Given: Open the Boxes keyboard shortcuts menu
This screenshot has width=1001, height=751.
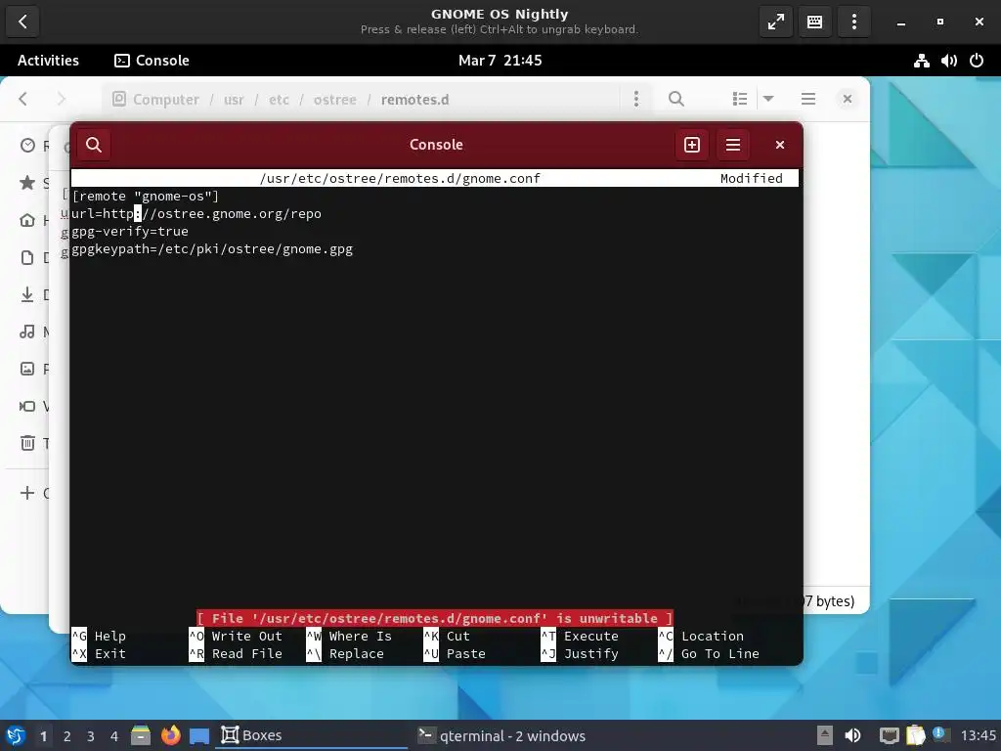Looking at the screenshot, I should tap(814, 22).
